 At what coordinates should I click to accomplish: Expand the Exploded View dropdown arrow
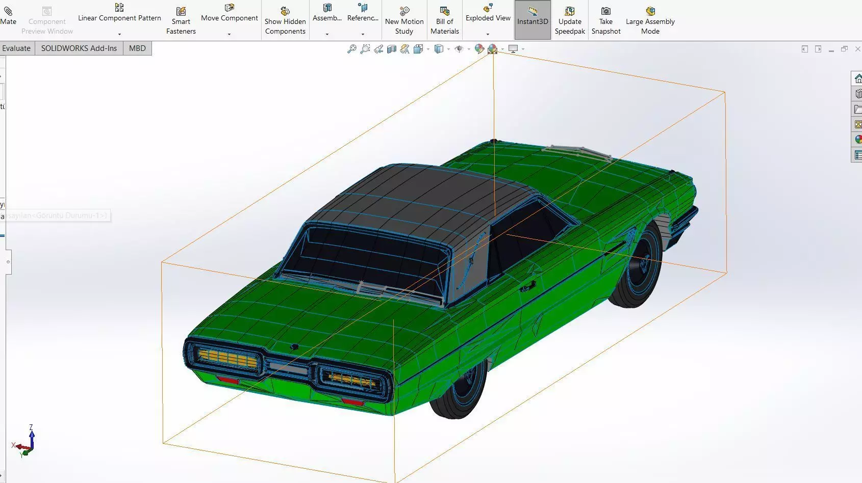pos(488,35)
